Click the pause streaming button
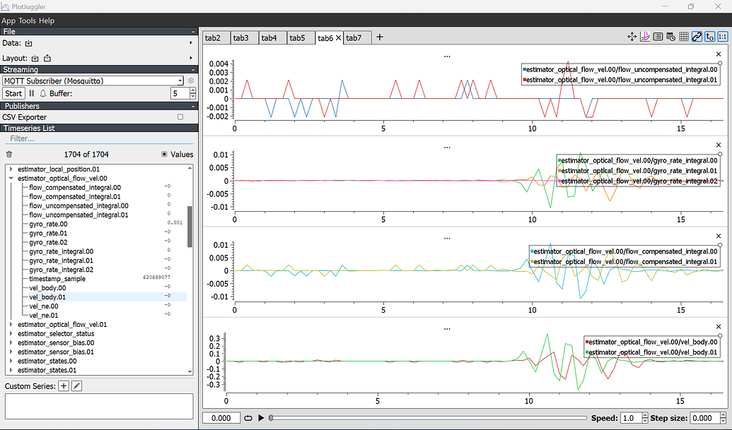 pos(32,93)
